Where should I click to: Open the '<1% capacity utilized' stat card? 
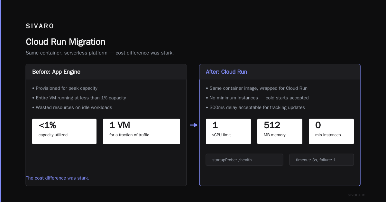64,131
